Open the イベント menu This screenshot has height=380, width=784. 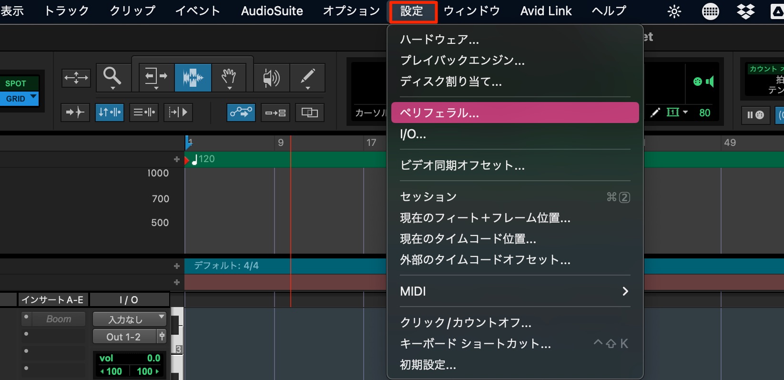[198, 11]
